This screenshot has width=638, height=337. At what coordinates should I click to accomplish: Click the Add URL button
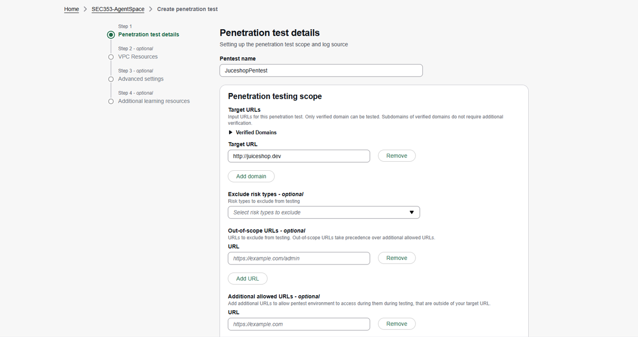[247, 279]
